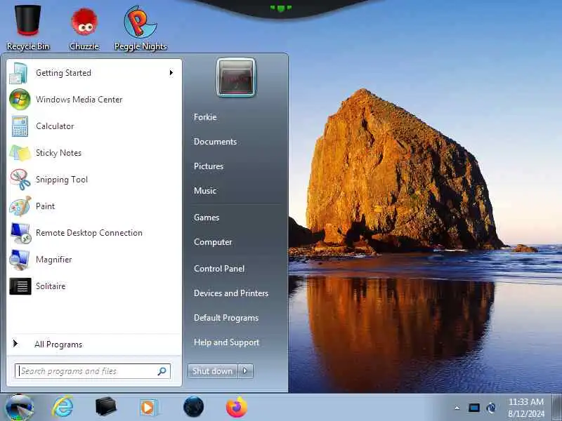
Task: Open the Recycle Bin desktop icon
Action: tap(27, 27)
